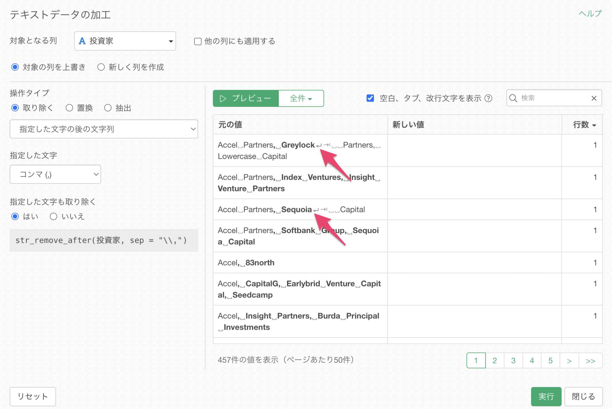This screenshot has height=409, width=612.
Task: Clear the search box with X icon
Action: [594, 98]
